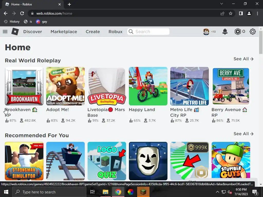
Task: Open the Logo Quiz thumbnail
Action: (x=107, y=161)
